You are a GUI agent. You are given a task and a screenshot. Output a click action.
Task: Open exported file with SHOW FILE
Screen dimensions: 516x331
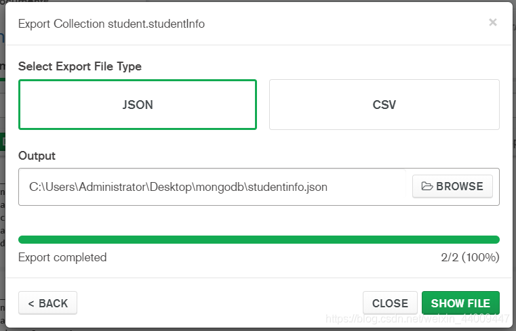click(x=460, y=303)
